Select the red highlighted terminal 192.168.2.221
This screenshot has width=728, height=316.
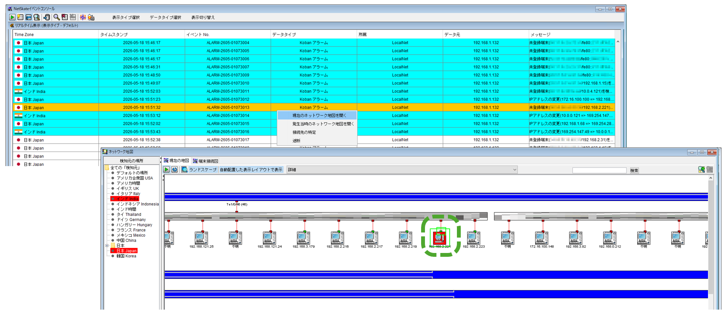(439, 237)
